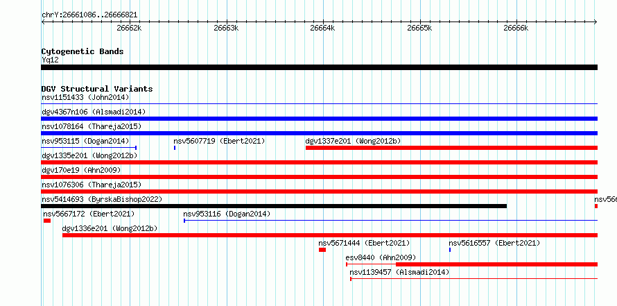Open variant esv8440 (Ahn2009) label

tap(381, 257)
